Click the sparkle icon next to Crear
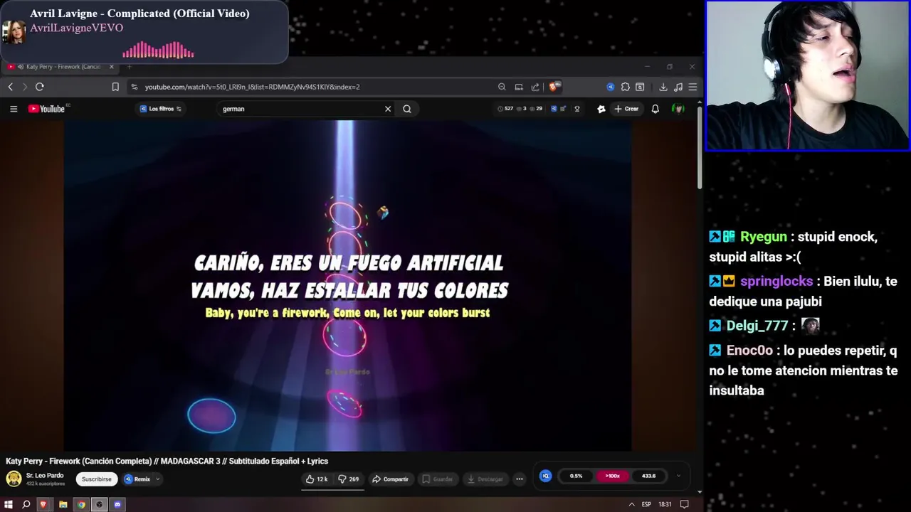The height and width of the screenshot is (512, 911). point(601,109)
